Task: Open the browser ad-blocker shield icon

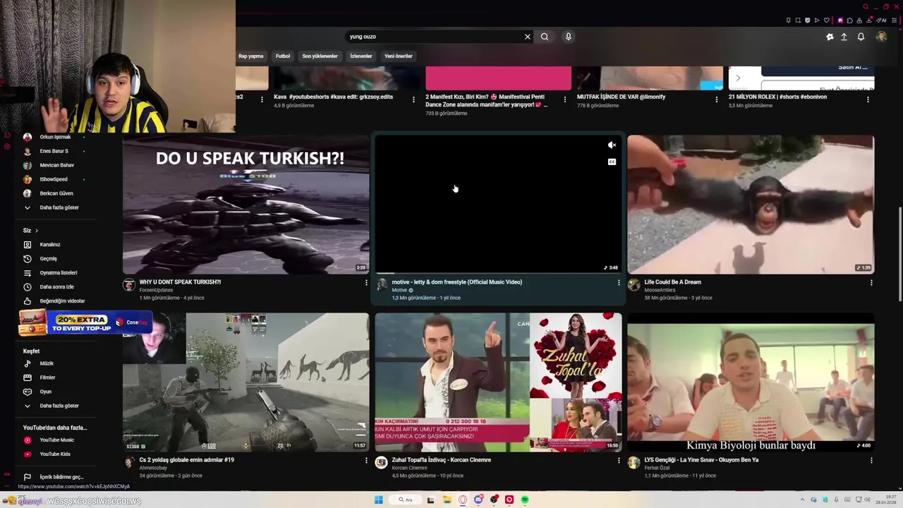Action: coord(807,20)
